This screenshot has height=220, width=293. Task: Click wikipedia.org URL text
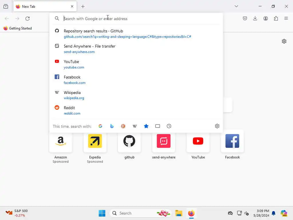[x=74, y=98]
